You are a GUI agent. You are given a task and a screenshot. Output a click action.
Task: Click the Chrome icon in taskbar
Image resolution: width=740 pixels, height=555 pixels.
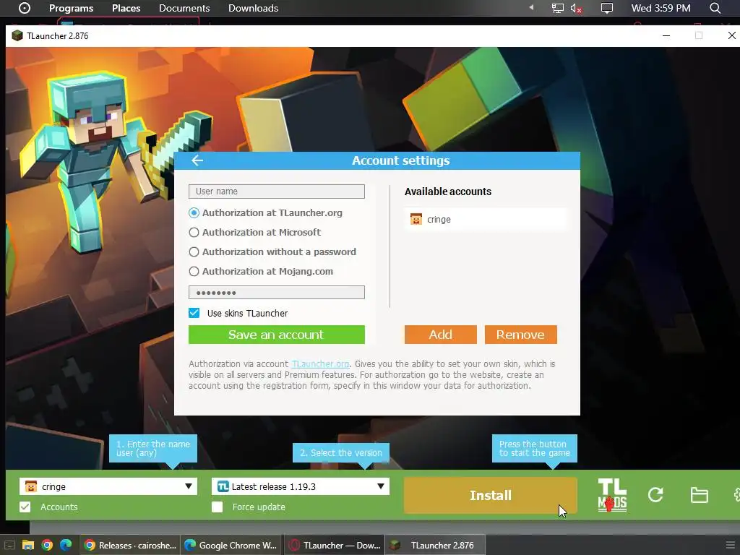coord(47,545)
